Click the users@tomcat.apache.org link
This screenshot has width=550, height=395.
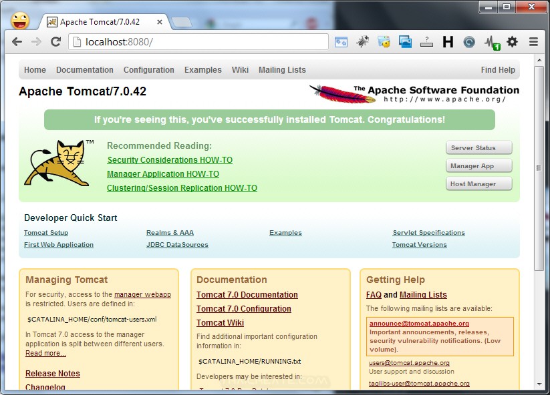click(409, 363)
